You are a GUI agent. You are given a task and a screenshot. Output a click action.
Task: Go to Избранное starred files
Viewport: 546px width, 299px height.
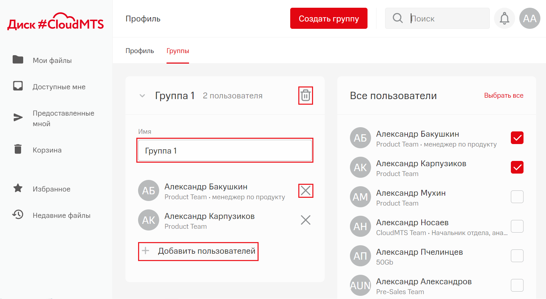pos(51,189)
